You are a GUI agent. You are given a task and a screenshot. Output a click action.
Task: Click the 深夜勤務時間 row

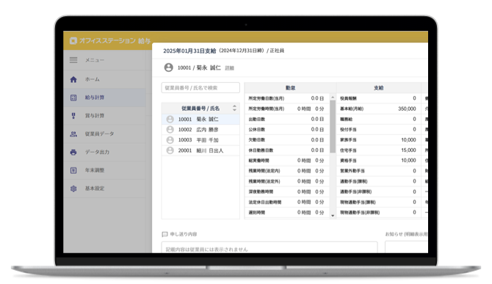click(287, 192)
